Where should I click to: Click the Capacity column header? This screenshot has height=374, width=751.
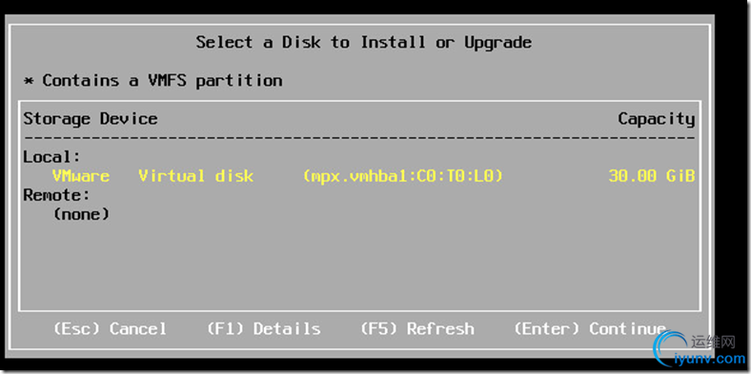[x=656, y=119]
